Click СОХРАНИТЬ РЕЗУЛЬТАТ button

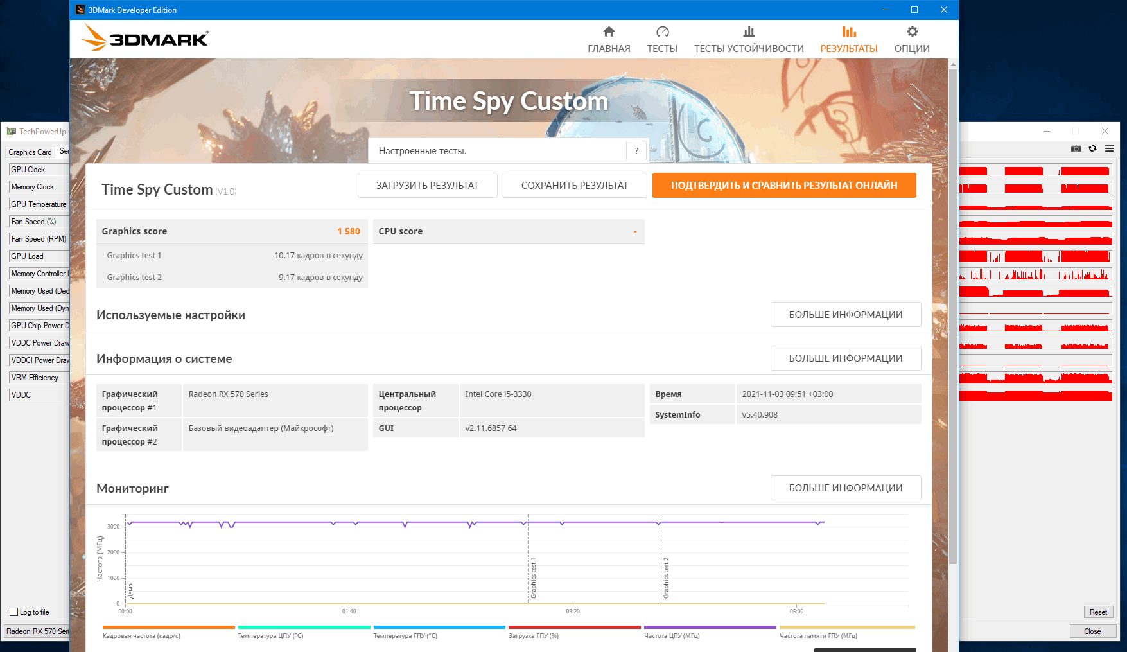pos(575,186)
